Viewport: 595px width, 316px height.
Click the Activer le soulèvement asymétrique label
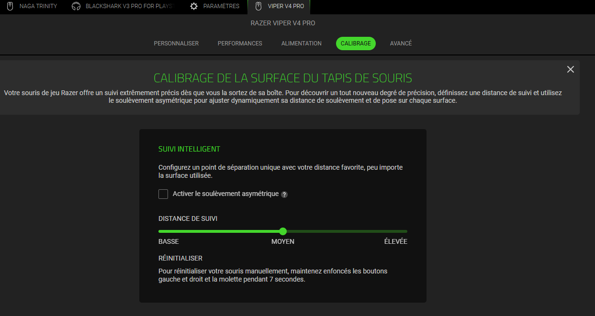225,194
